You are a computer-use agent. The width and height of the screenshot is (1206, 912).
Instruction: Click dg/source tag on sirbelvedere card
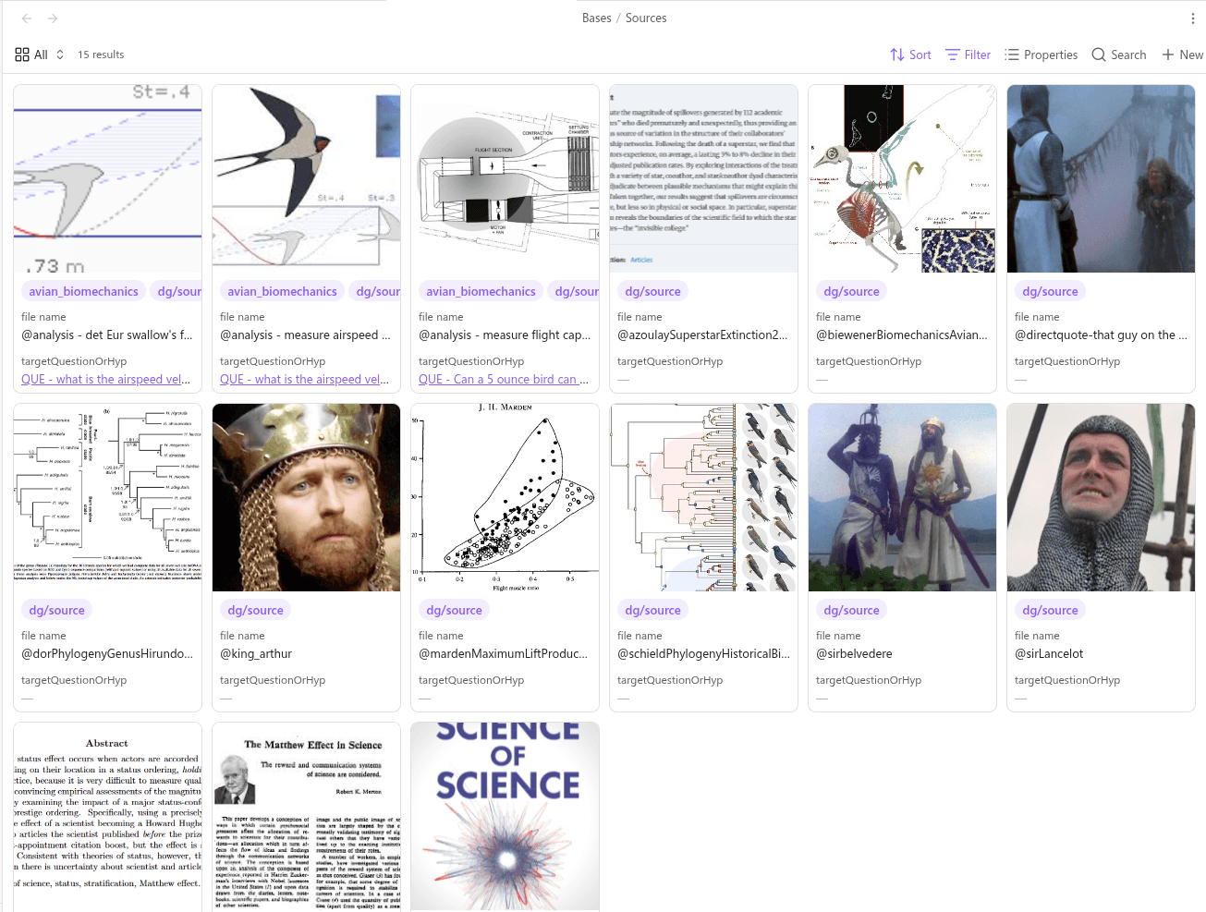[851, 610]
